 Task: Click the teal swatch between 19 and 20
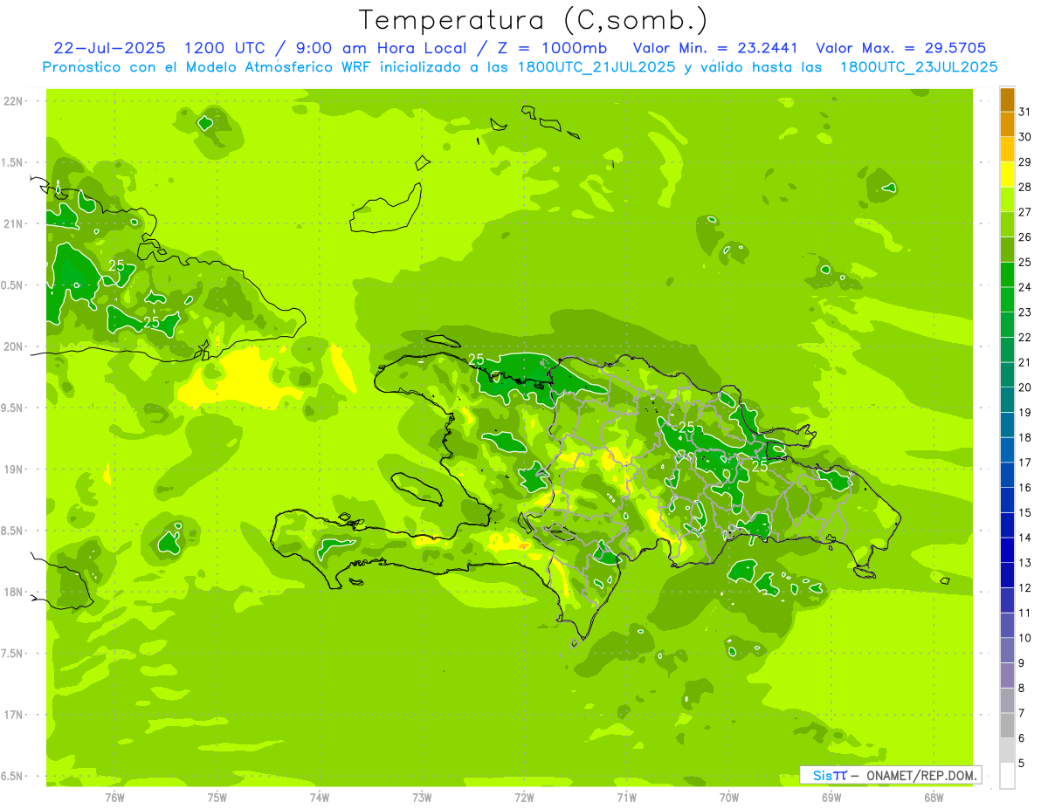[x=1007, y=400]
